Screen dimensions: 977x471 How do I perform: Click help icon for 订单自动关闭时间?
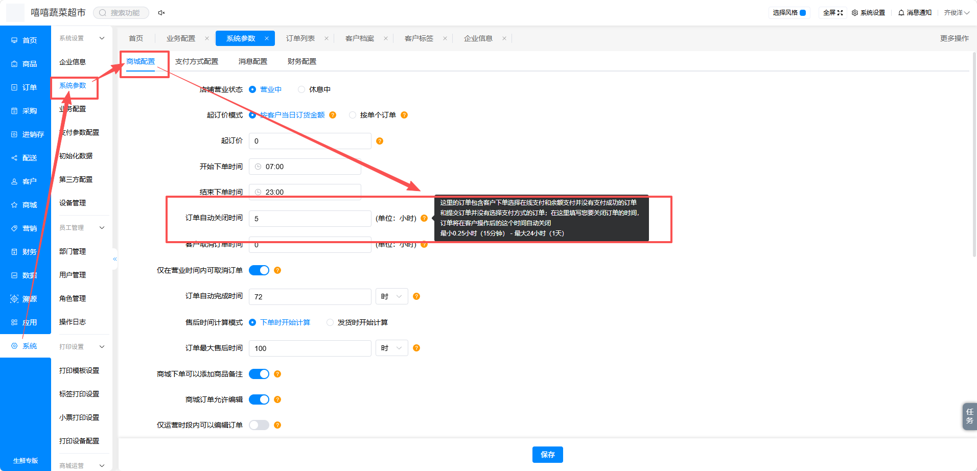424,218
